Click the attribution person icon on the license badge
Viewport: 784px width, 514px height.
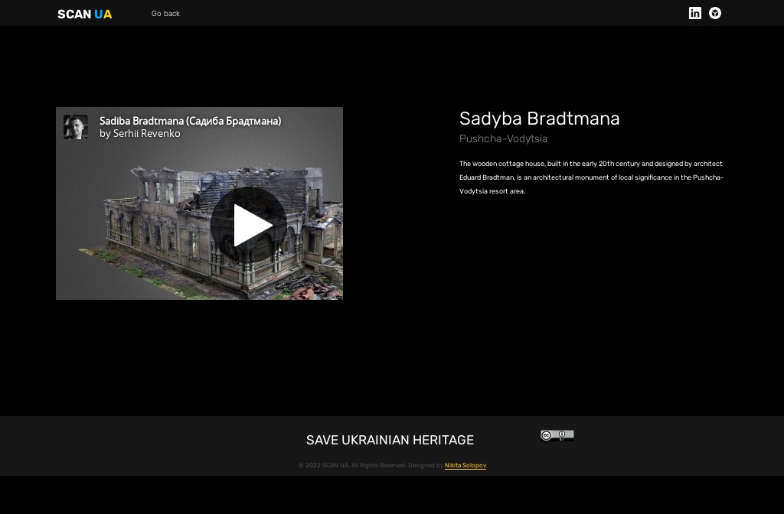561,435
